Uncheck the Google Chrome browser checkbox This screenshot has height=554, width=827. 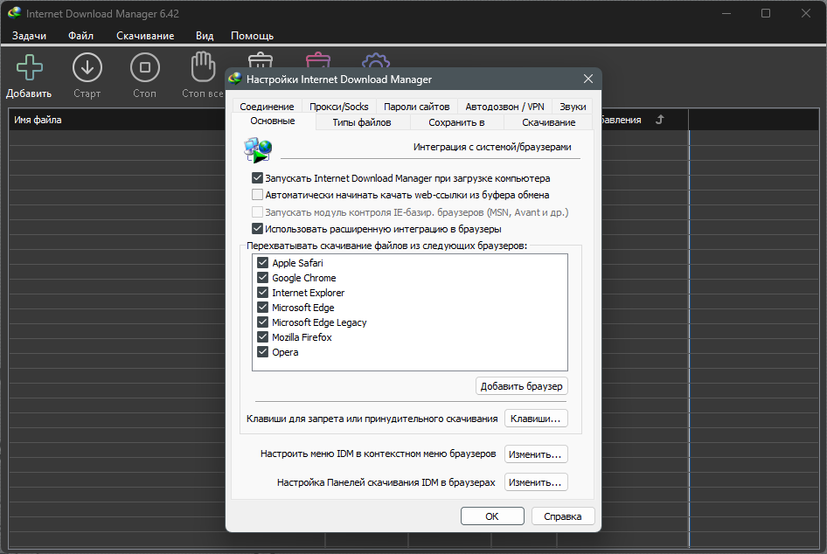[x=263, y=278]
